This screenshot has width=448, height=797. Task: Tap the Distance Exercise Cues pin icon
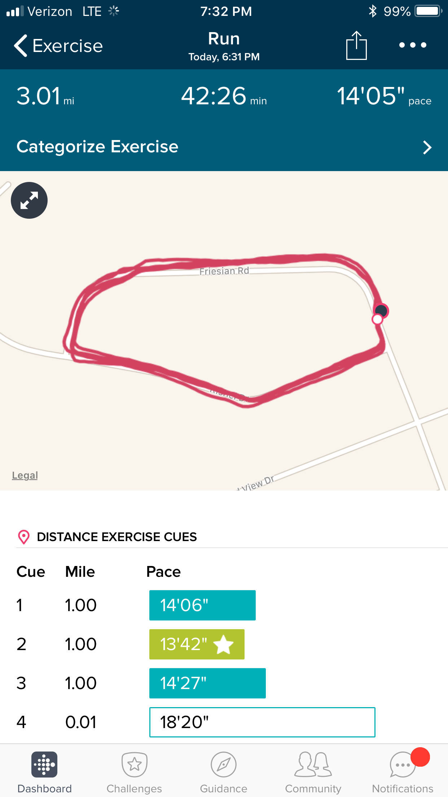pyautogui.click(x=24, y=537)
